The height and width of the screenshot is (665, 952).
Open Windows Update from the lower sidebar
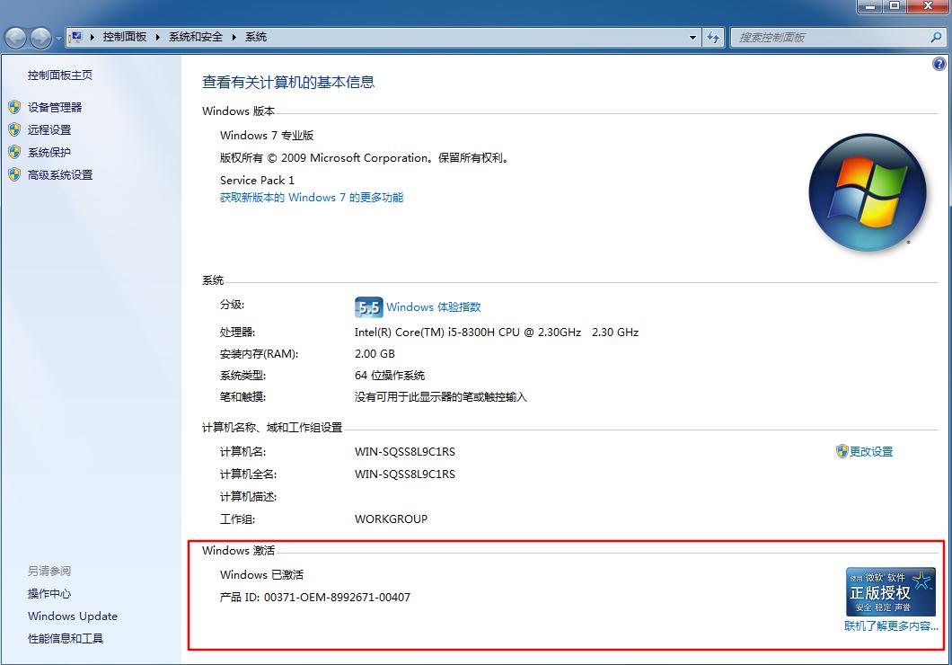coord(72,616)
